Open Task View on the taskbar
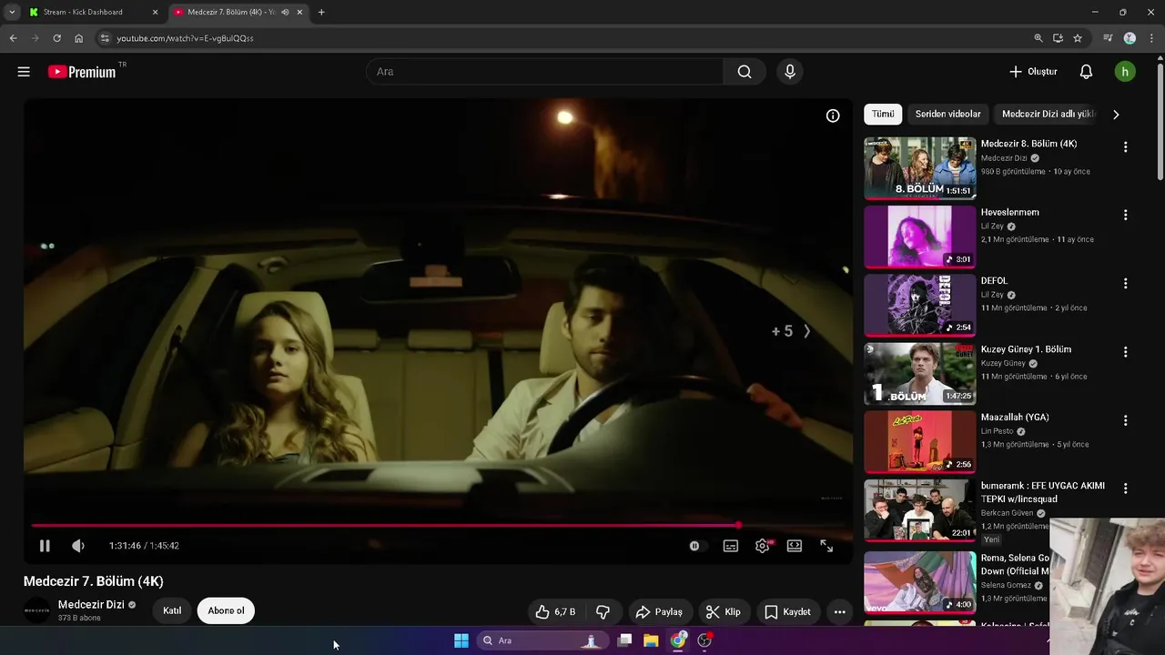Viewport: 1165px width, 655px height. pyautogui.click(x=624, y=640)
